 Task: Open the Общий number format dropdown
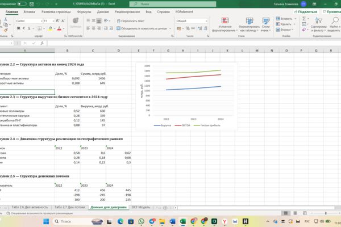pyautogui.click(x=206, y=21)
